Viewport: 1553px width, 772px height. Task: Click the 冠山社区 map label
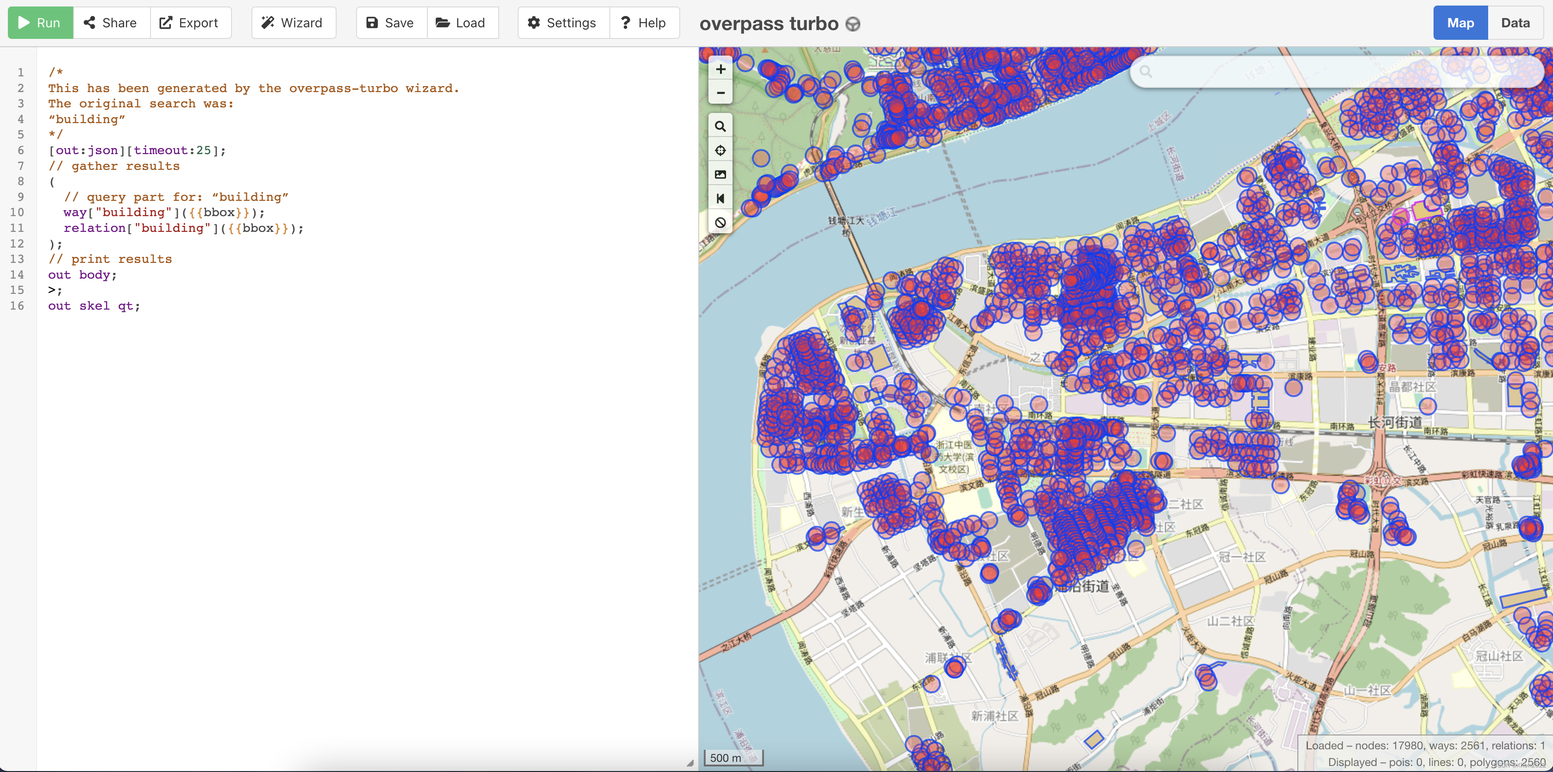pyautogui.click(x=1499, y=656)
